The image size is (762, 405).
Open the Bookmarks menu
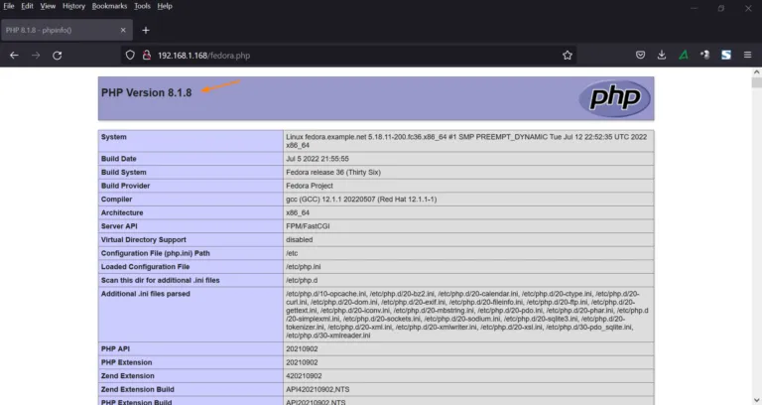click(x=109, y=6)
